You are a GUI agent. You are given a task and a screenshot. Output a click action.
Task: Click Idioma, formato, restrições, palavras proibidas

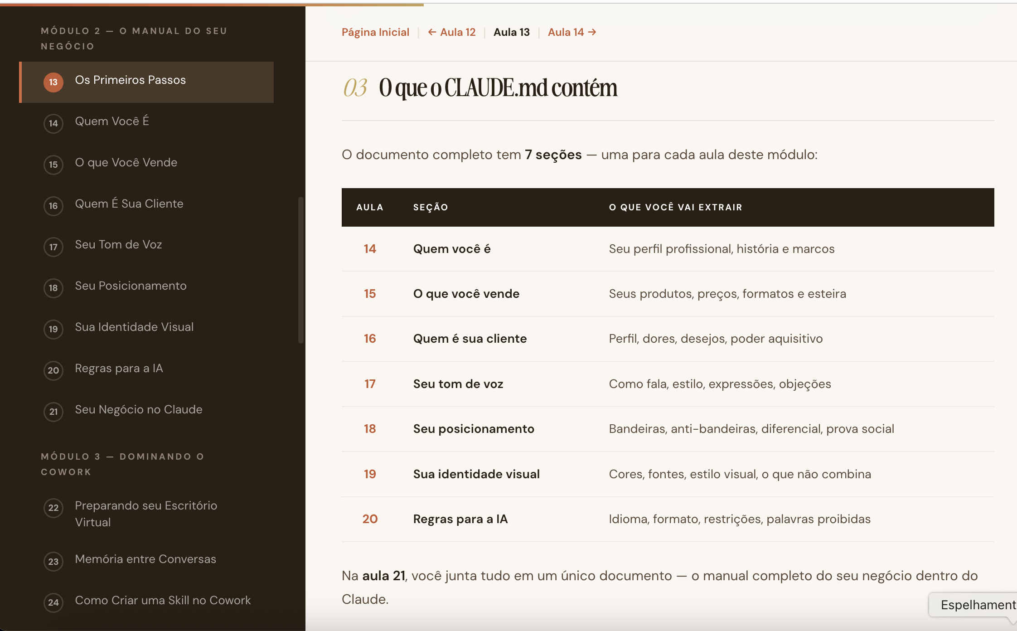point(740,519)
